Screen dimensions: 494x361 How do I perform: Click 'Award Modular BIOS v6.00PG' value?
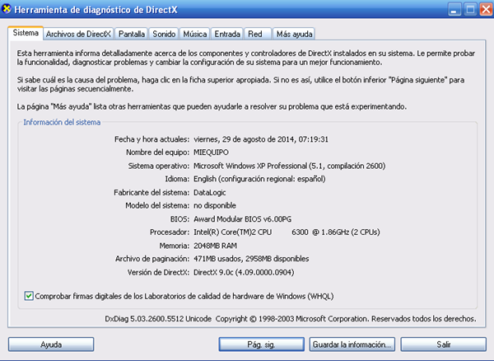point(242,218)
